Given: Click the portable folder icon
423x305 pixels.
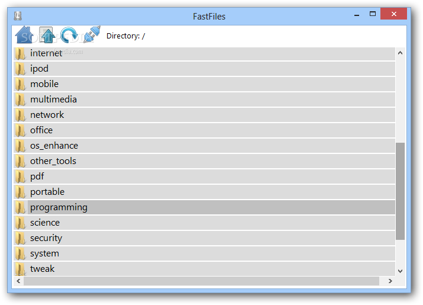Looking at the screenshot, I should (20, 192).
